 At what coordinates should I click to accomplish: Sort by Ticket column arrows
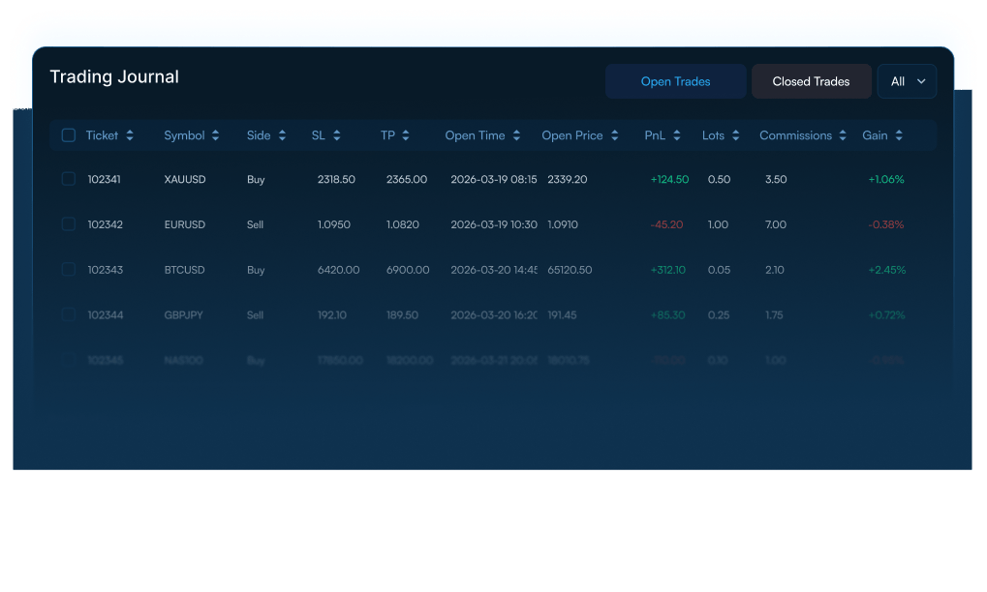[130, 135]
